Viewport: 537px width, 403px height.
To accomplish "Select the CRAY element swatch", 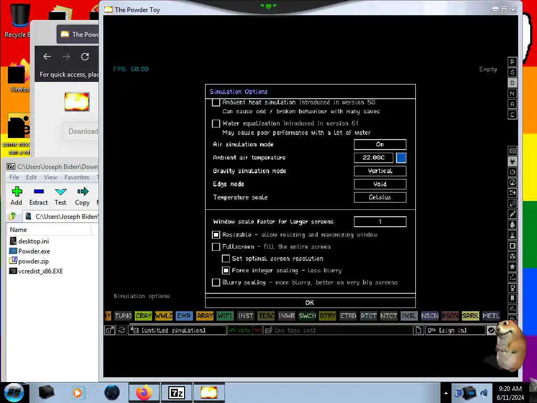I will point(144,315).
